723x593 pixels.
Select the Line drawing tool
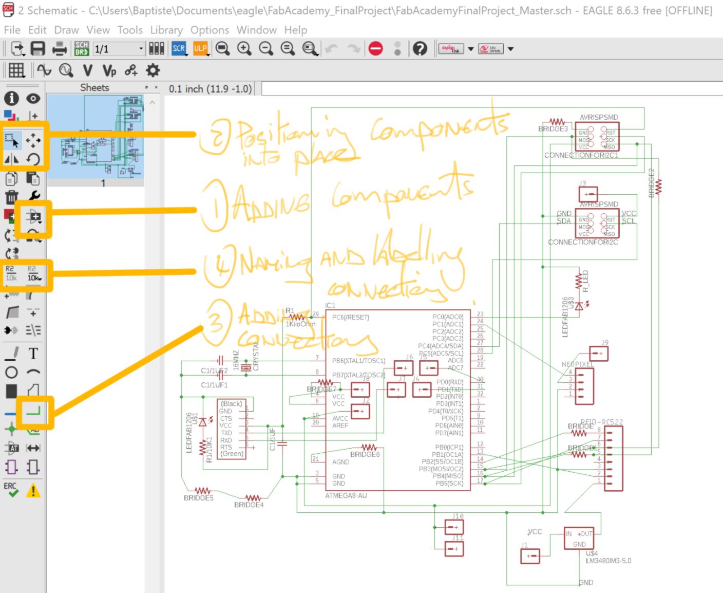[11, 353]
